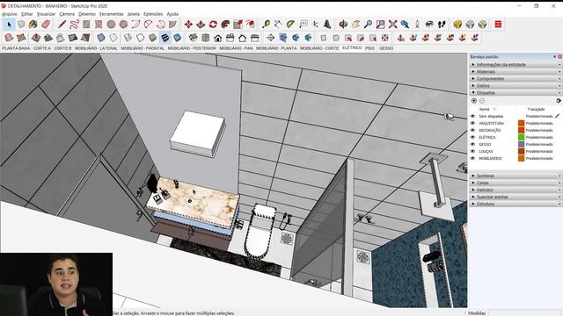Viewport: 563px width, 316px height.
Task: Select the Freehand squiggle tool
Action: [x=74, y=25]
